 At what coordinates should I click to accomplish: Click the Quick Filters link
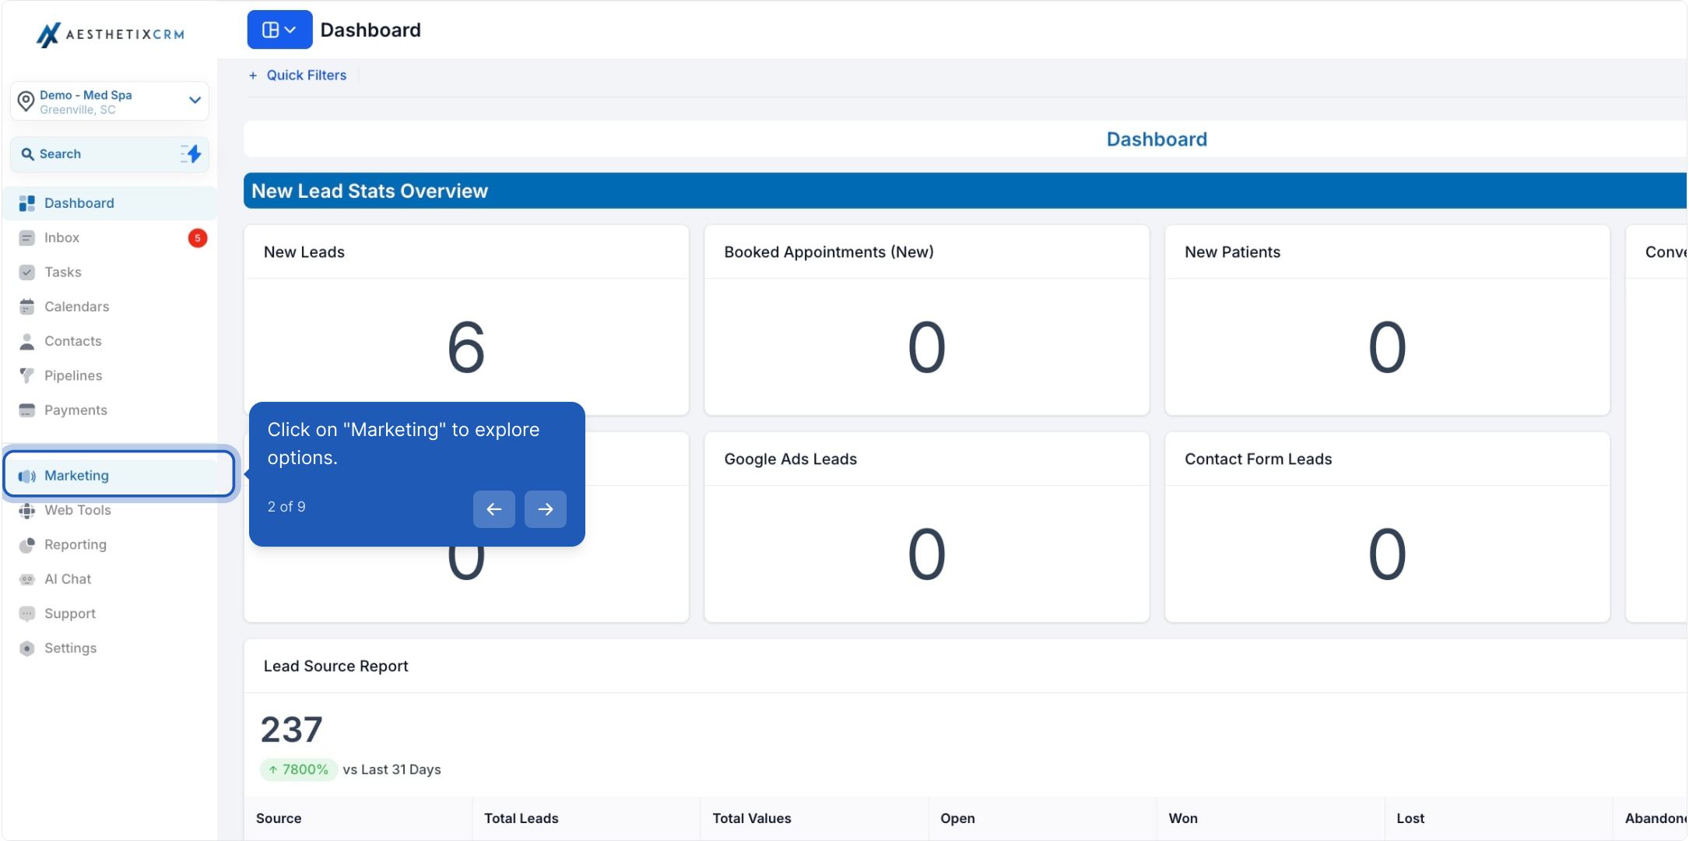pyautogui.click(x=306, y=75)
